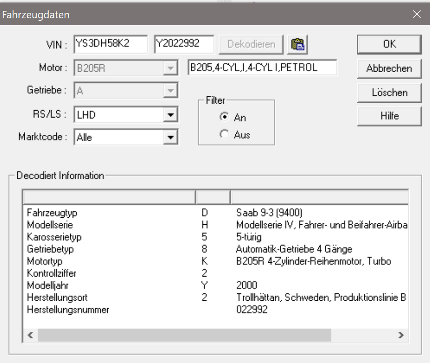Click the Abbrechen button
Image resolution: width=430 pixels, height=363 pixels.
[x=389, y=69]
